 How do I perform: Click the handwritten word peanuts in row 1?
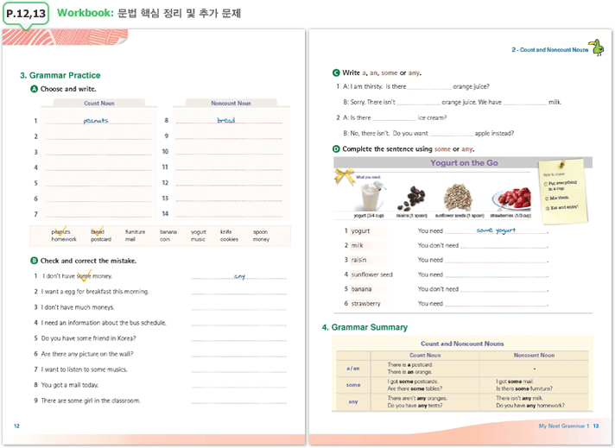(96, 121)
